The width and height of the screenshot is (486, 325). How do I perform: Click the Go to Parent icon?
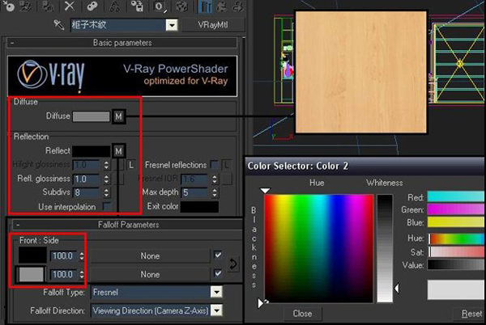coord(222,6)
